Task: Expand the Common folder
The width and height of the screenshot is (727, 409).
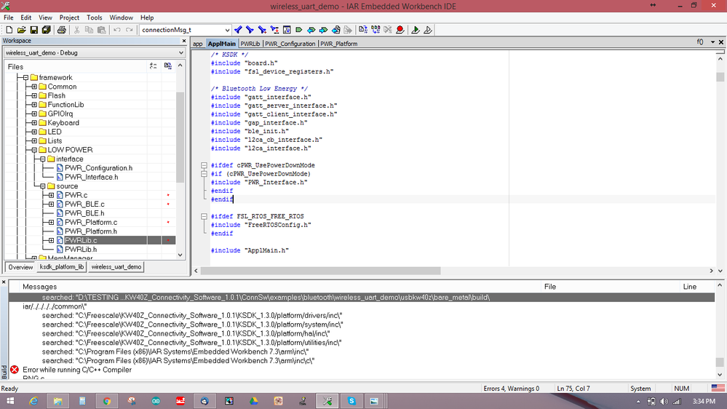Action: click(34, 87)
